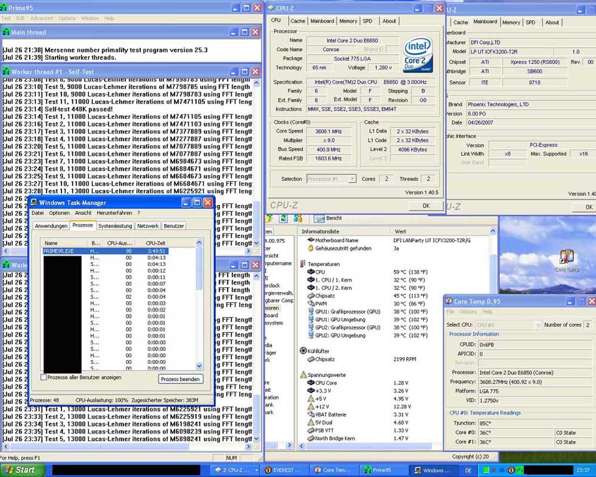The width and height of the screenshot is (596, 477).
Task: Click the Main thread window title icon
Action: pos(6,32)
